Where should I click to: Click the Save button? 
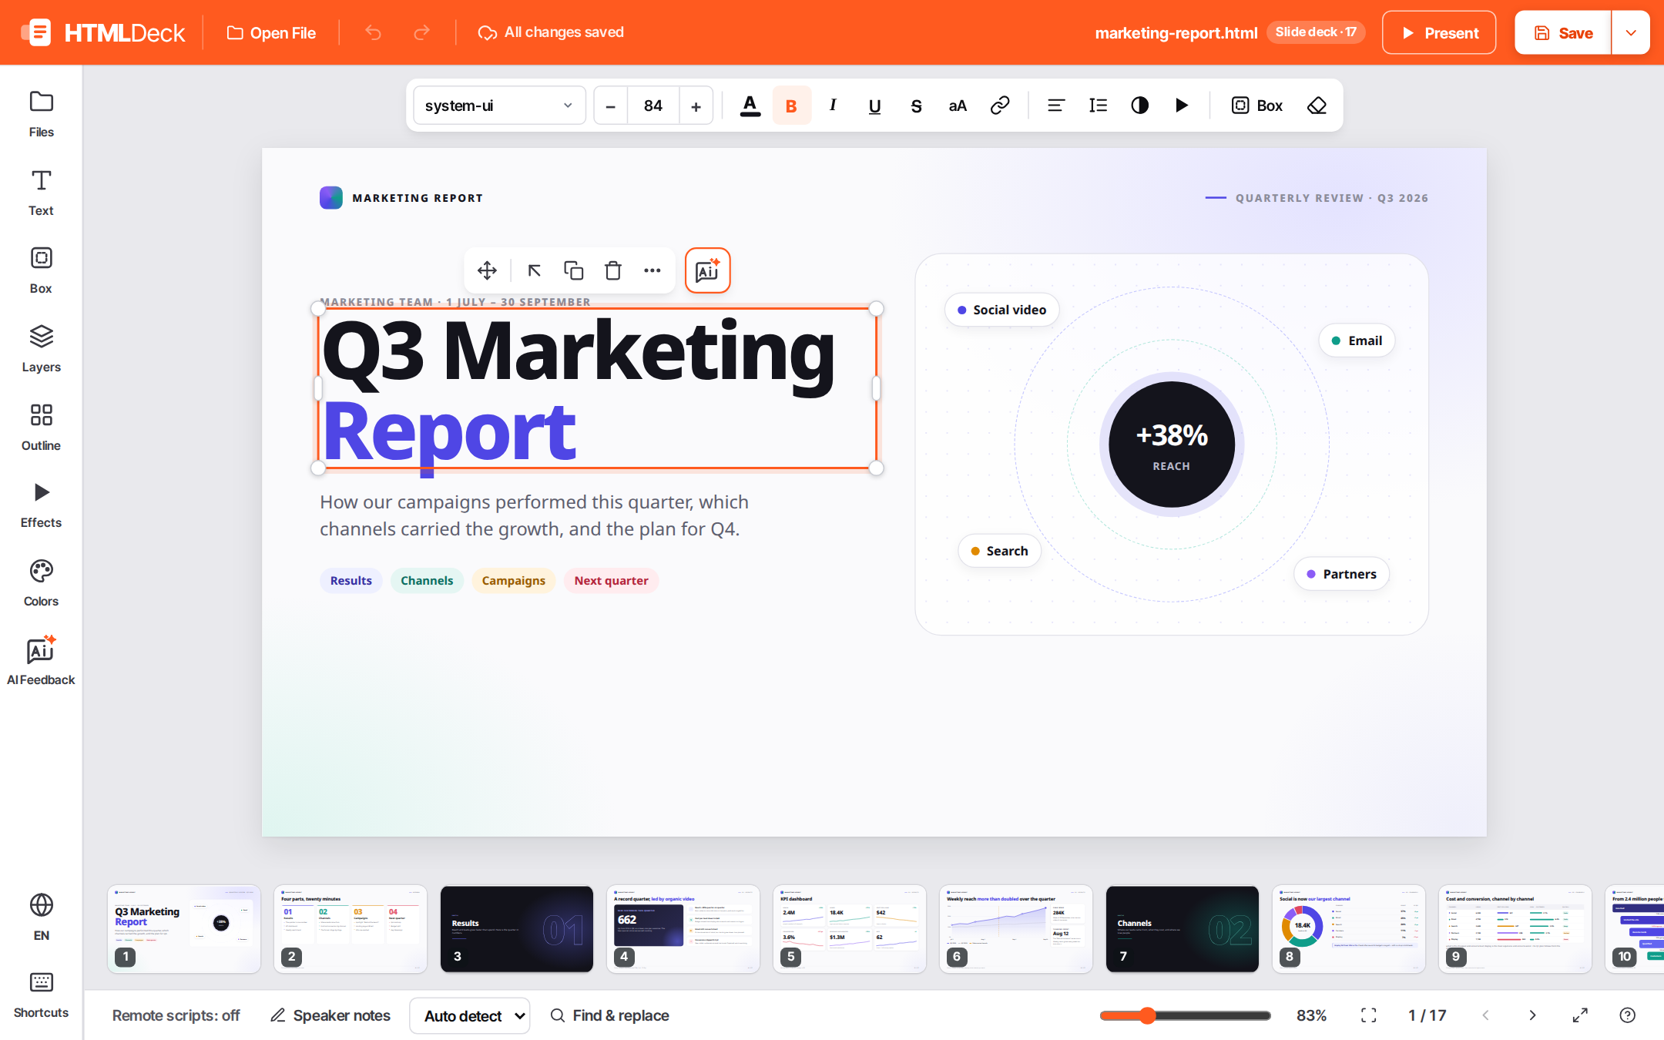coord(1563,32)
